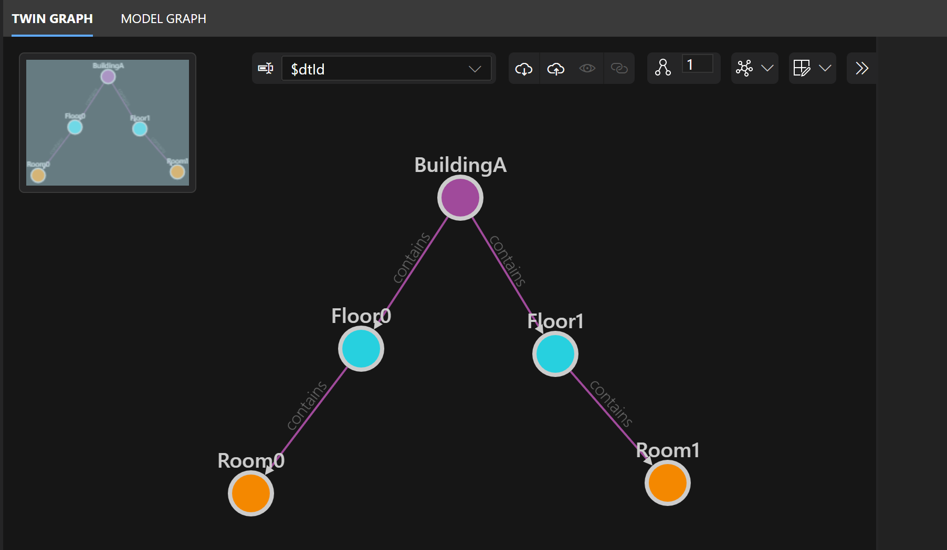
Task: Click the eye icon to show all elements
Action: tap(587, 68)
